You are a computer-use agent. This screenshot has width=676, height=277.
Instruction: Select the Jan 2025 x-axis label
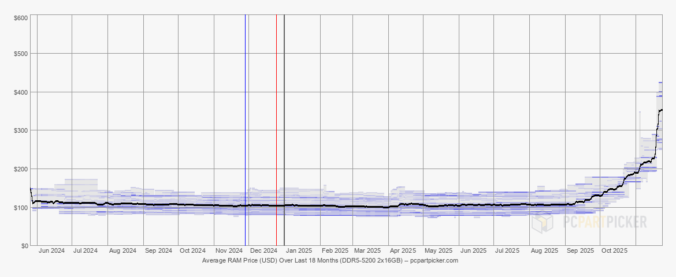[x=299, y=251]
